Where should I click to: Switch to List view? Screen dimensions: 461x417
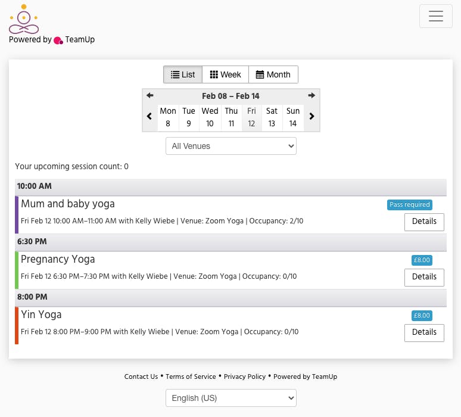(x=183, y=74)
